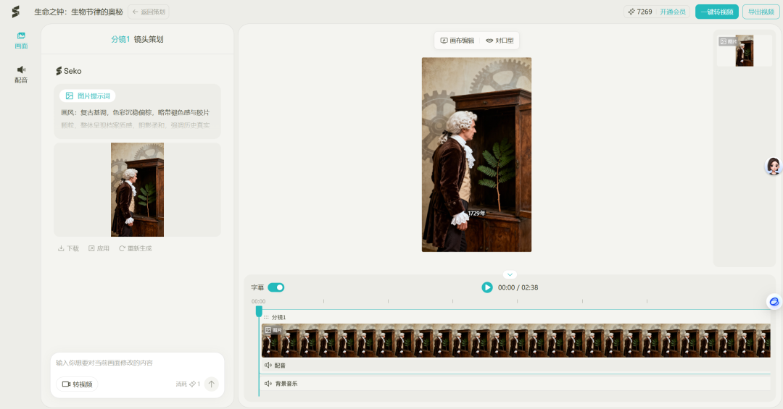The height and width of the screenshot is (409, 783).
Task: Click the send arrow in the prompt box
Action: (211, 384)
